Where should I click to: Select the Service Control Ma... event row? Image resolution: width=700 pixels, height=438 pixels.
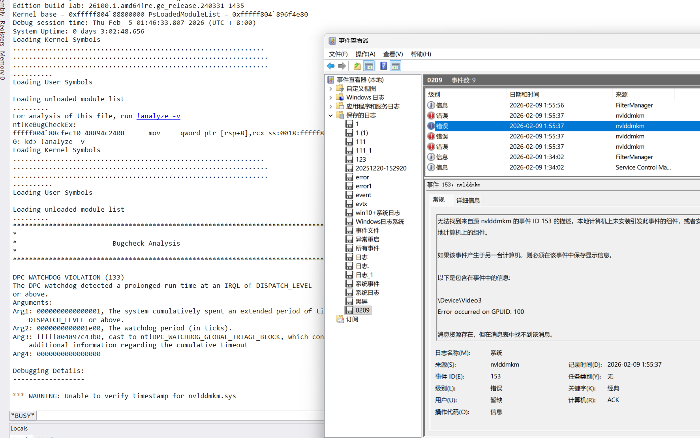pos(563,167)
